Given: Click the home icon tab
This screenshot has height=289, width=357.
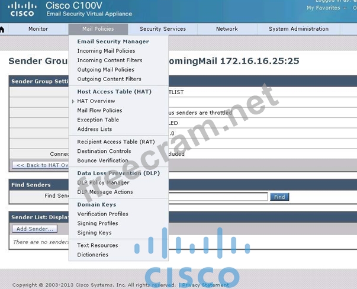Looking at the screenshot, I should [3, 29].
